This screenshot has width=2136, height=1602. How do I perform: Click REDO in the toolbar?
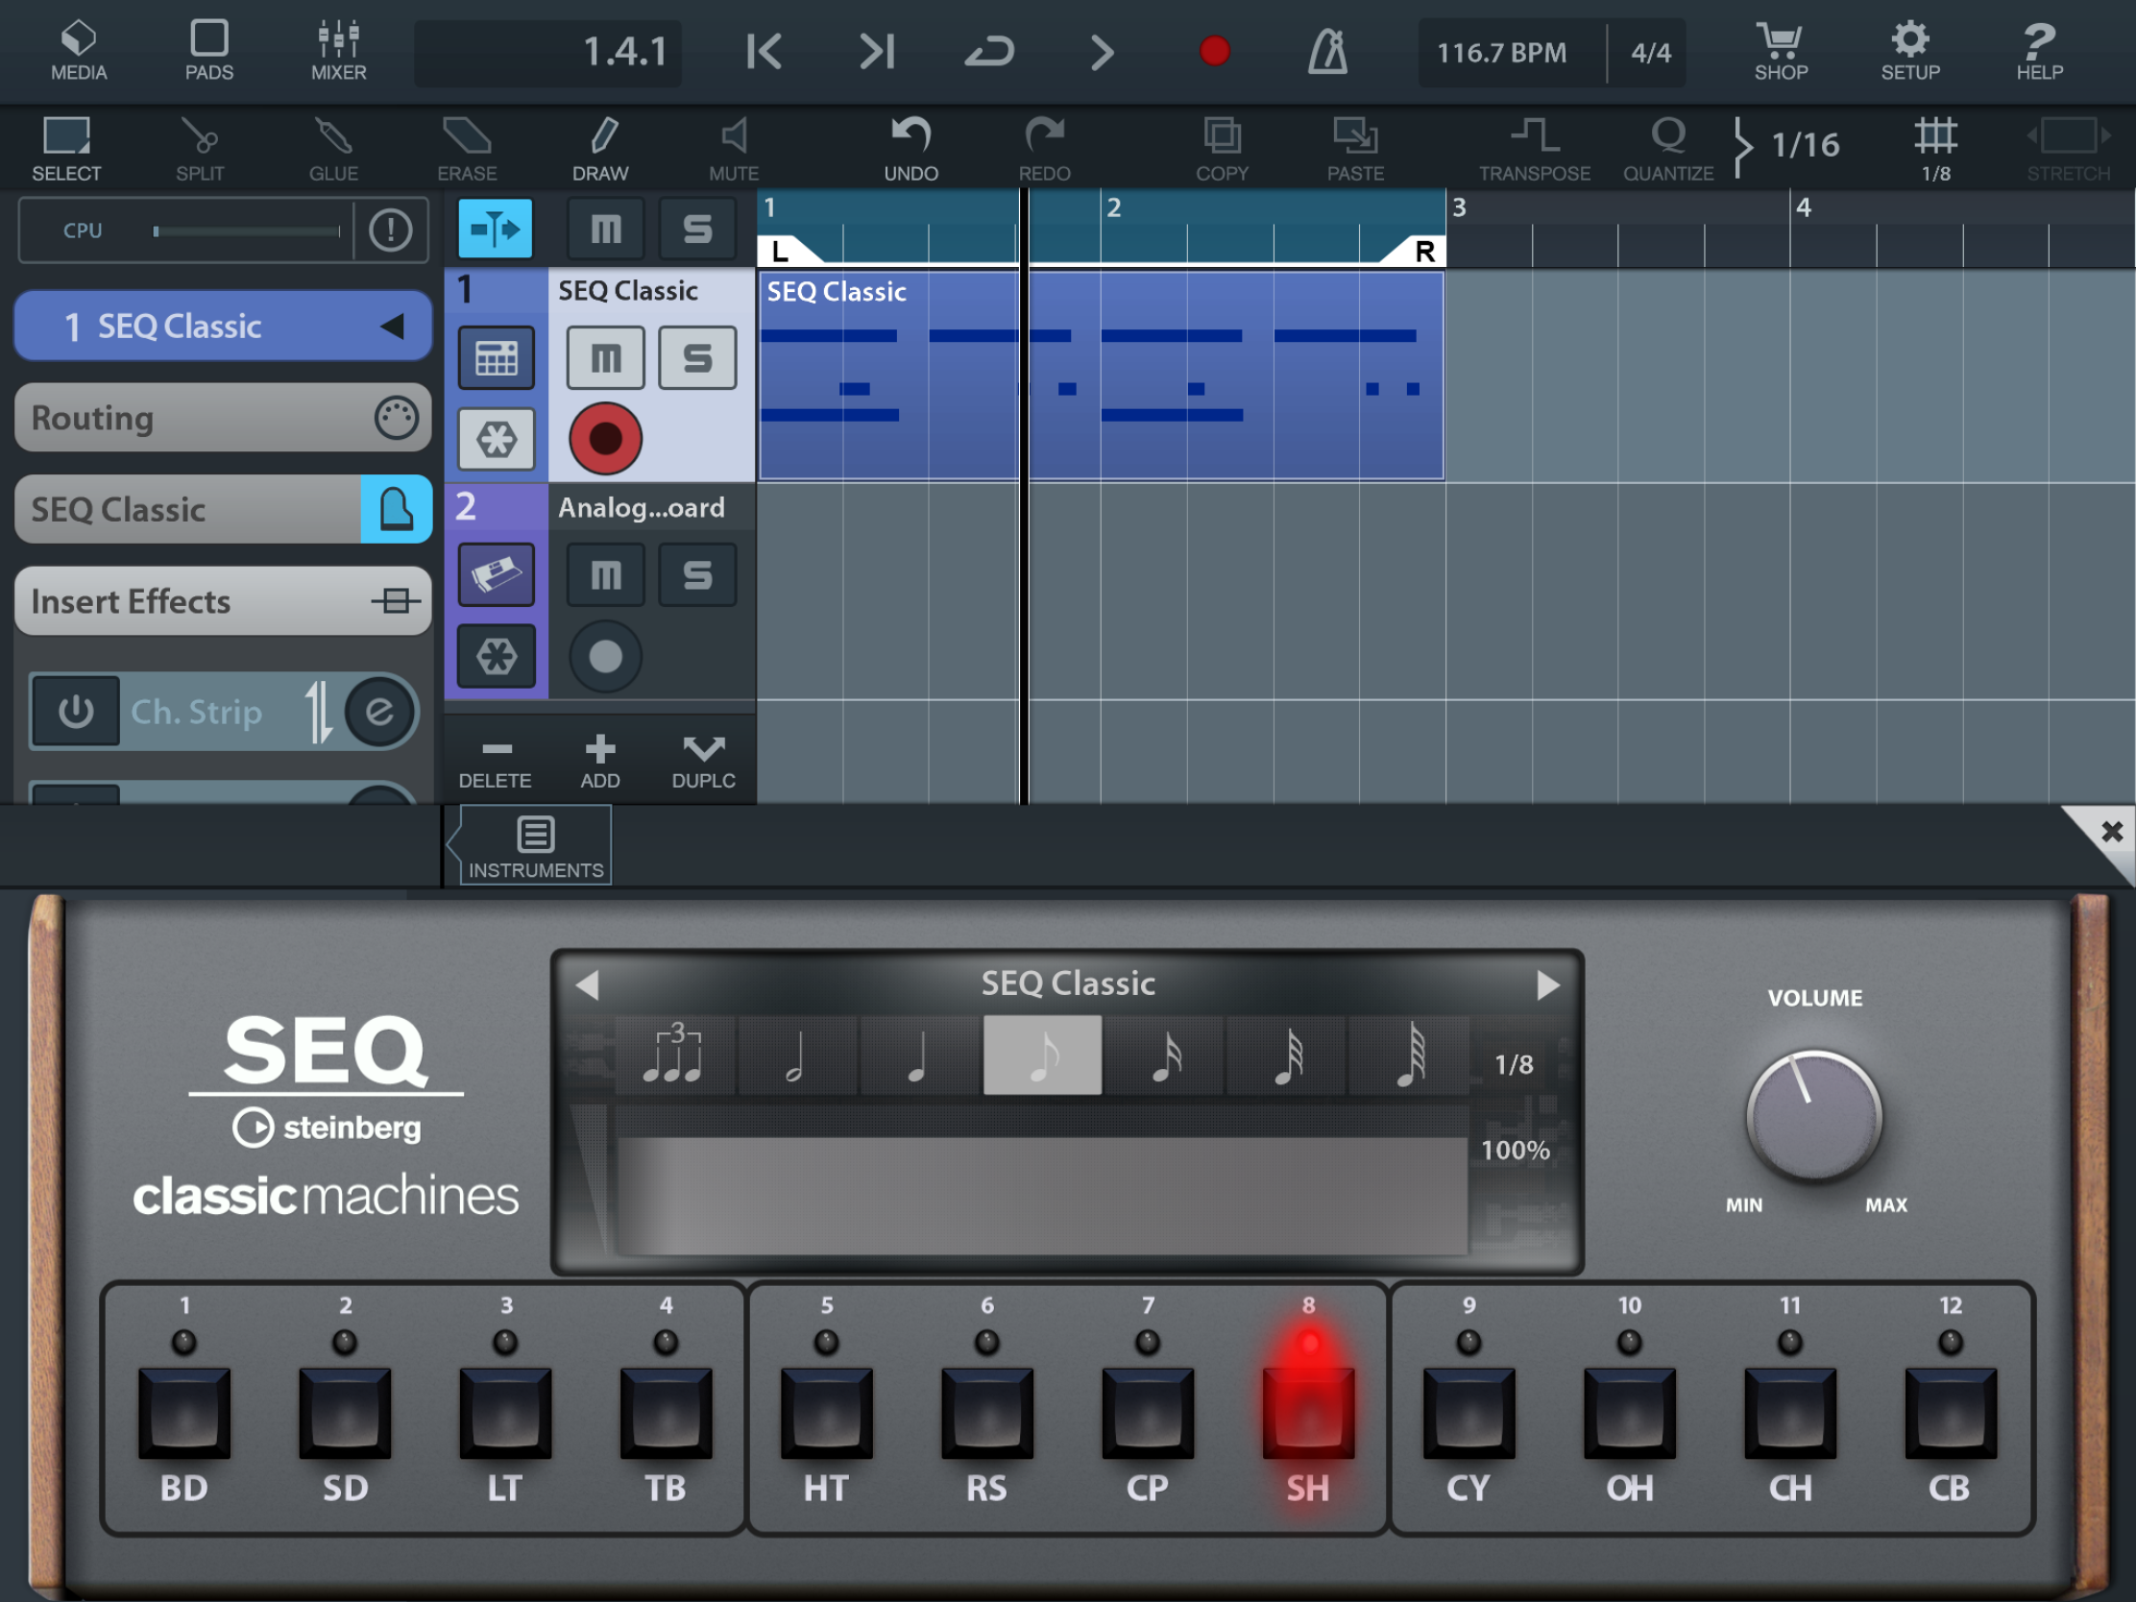coord(1044,149)
